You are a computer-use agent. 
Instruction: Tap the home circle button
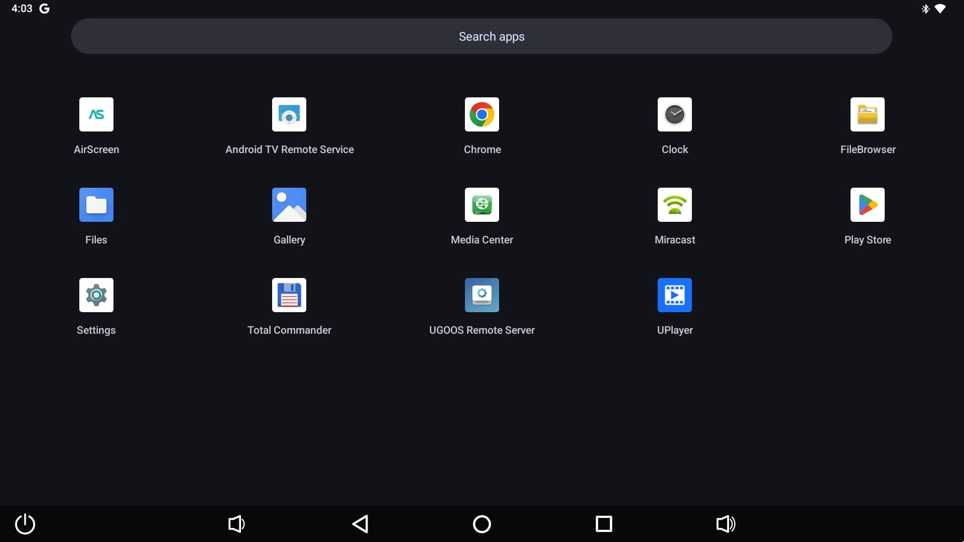pos(481,524)
